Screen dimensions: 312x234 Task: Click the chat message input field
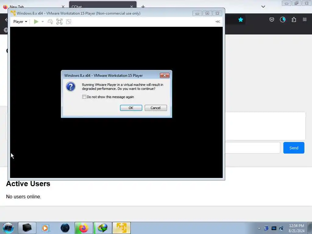tap(253, 148)
